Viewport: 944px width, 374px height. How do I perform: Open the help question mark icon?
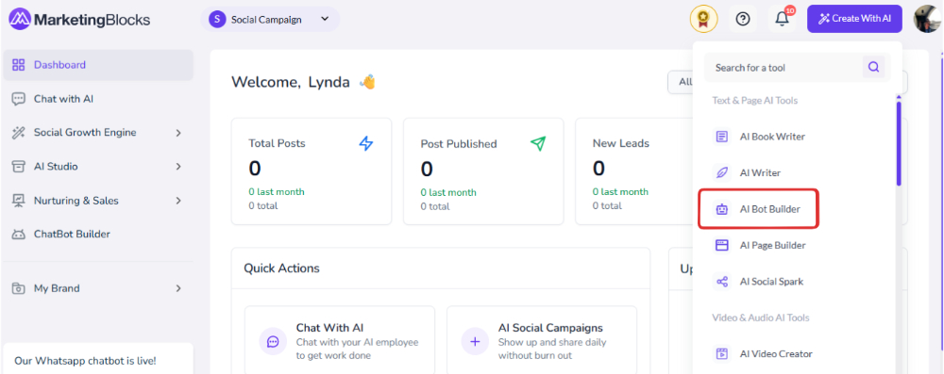[743, 19]
